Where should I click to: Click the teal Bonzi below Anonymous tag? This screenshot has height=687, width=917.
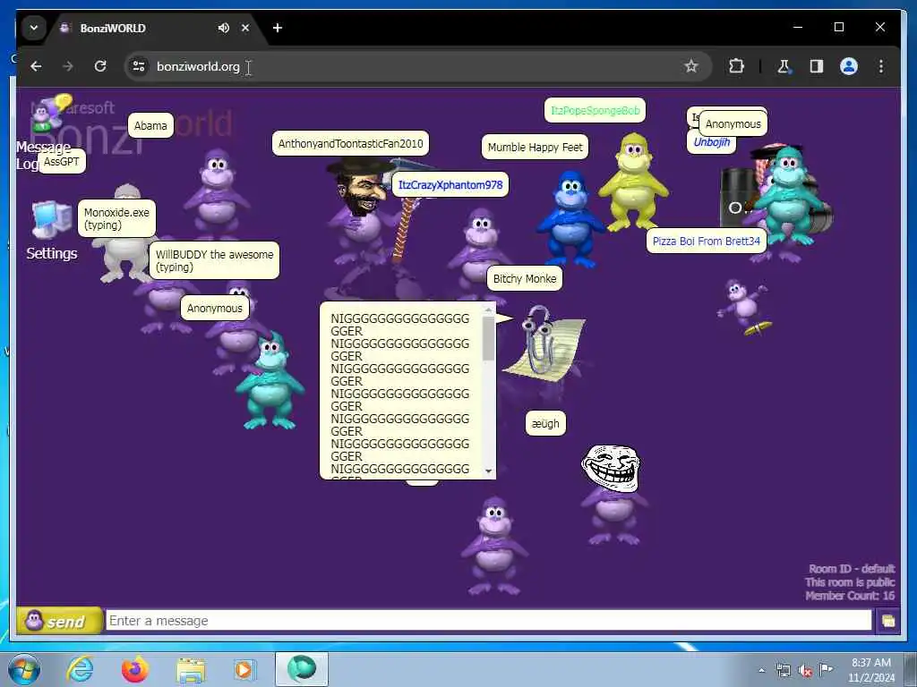coord(270,381)
